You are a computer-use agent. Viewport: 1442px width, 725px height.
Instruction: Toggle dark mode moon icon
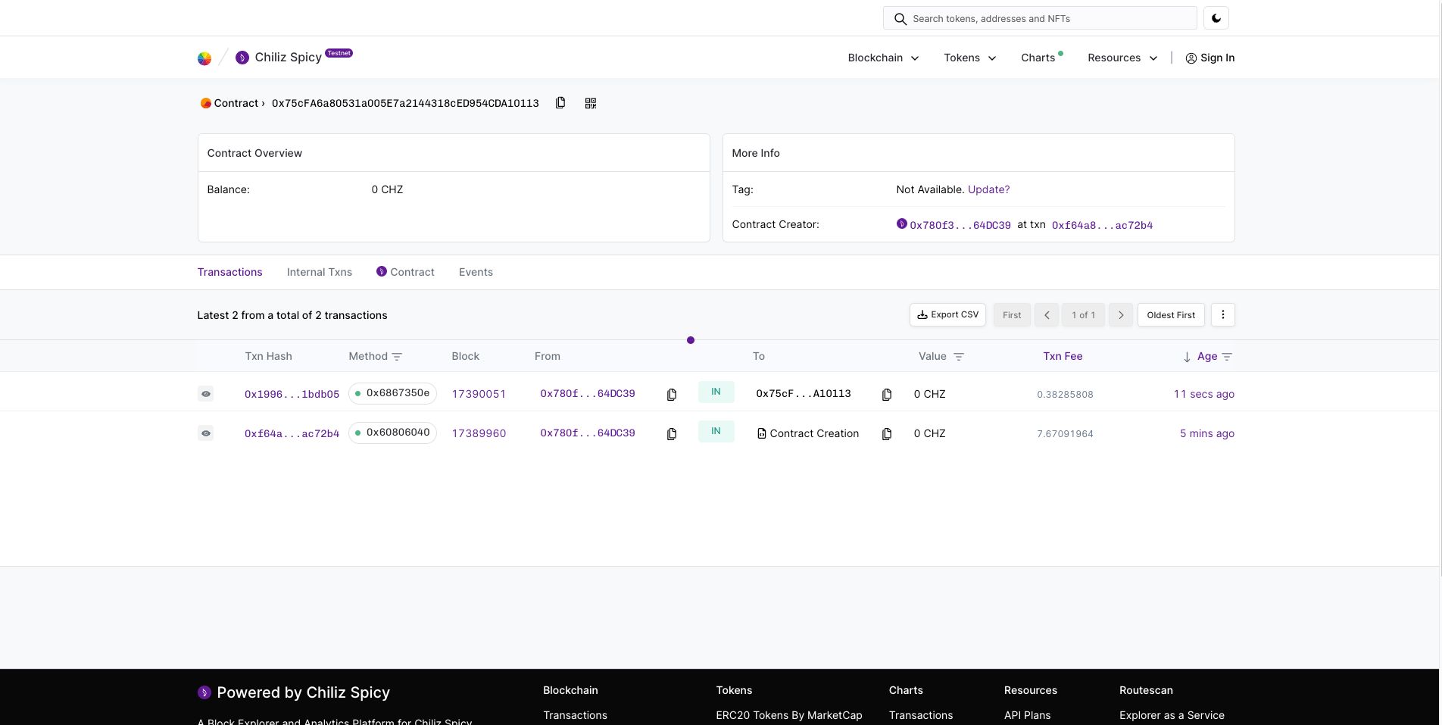[1216, 18]
